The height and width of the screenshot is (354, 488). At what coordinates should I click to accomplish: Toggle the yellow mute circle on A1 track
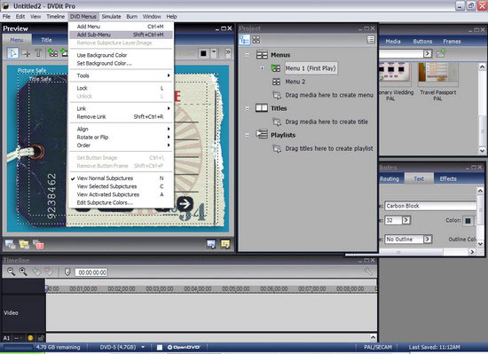click(30, 338)
